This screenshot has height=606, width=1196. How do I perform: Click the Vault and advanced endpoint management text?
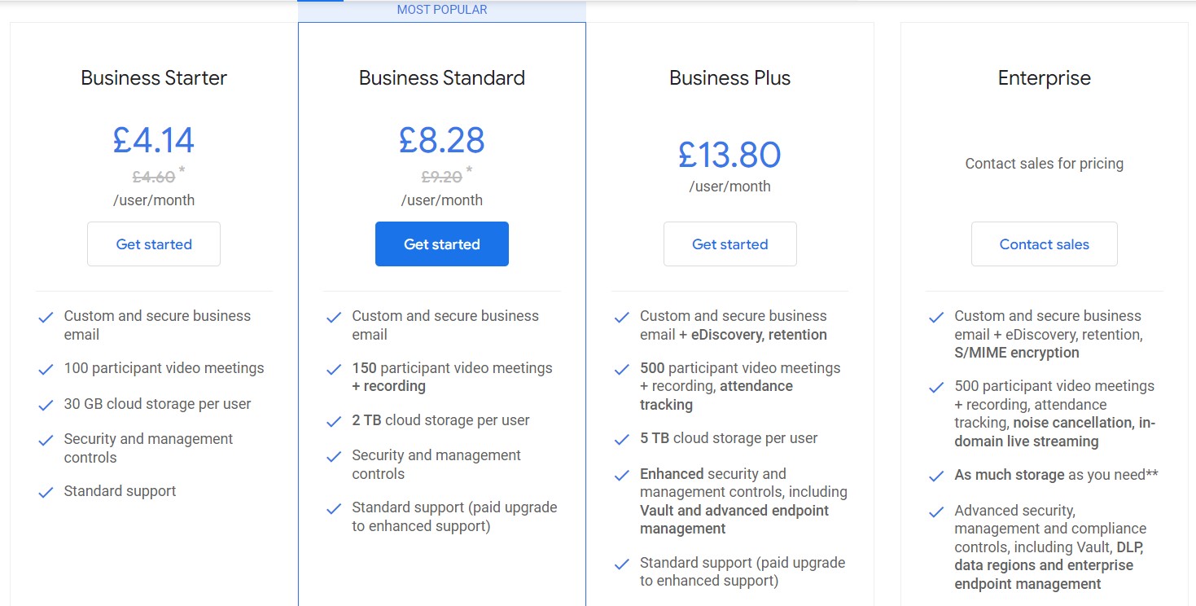click(734, 520)
